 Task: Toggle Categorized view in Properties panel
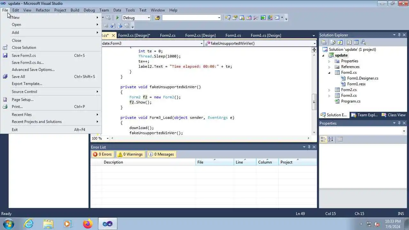pyautogui.click(x=323, y=139)
